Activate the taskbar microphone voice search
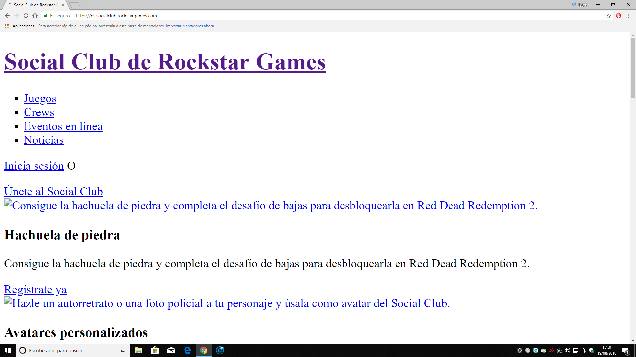 [x=123, y=350]
